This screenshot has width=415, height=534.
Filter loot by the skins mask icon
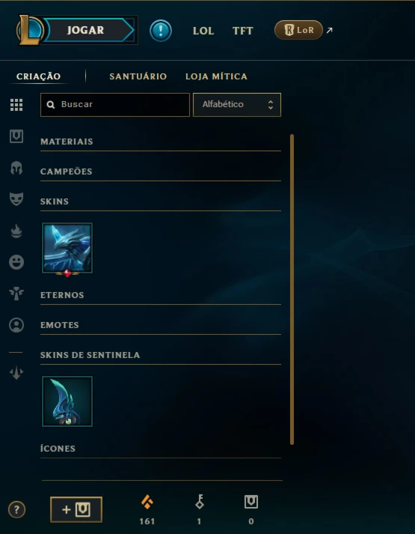point(16,199)
